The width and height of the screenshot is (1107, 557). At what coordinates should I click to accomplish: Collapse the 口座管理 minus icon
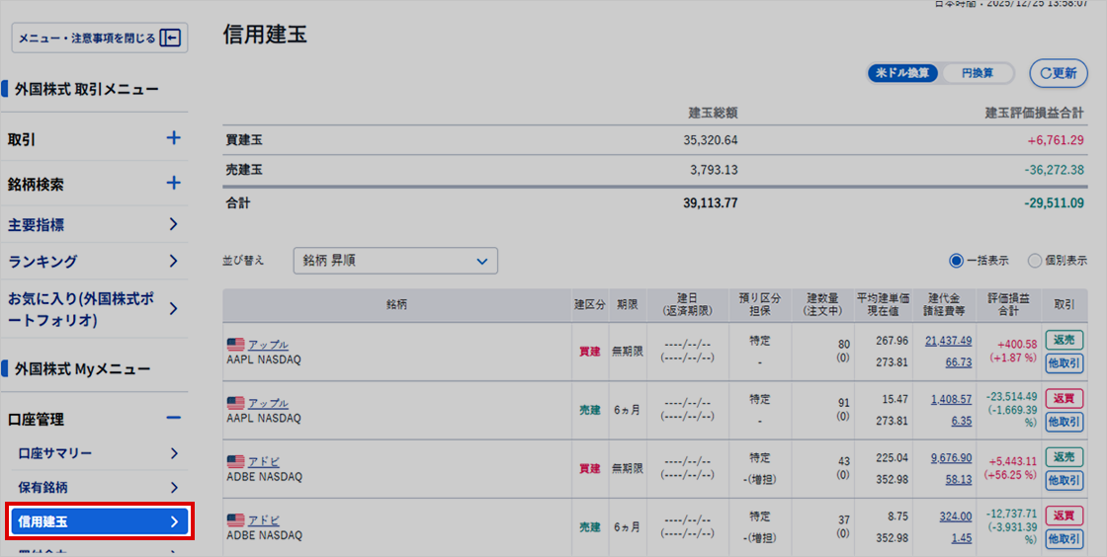(174, 419)
